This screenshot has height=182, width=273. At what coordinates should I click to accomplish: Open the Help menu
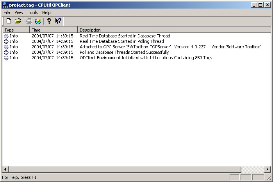[x=46, y=12]
